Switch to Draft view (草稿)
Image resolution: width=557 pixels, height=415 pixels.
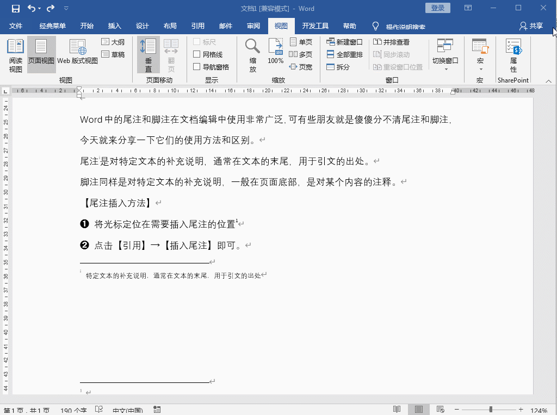113,54
